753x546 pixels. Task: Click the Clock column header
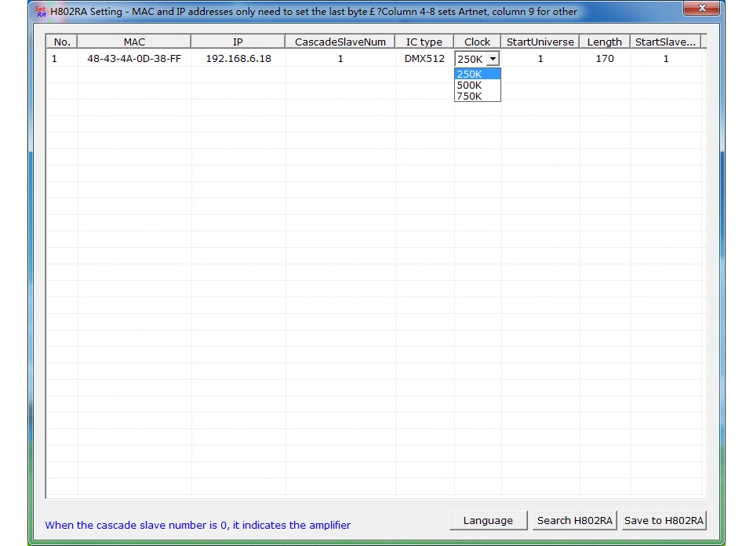pos(478,42)
